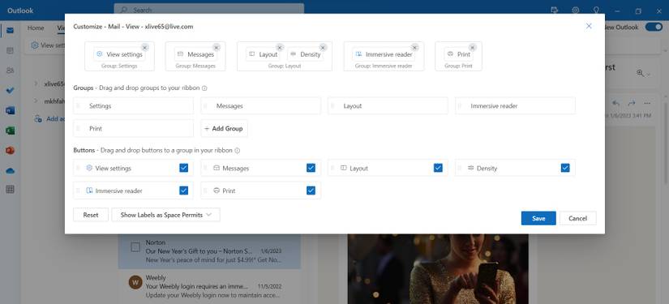This screenshot has width=669, height=304.
Task: Open To Do checkmark app
Action: [x=11, y=91]
